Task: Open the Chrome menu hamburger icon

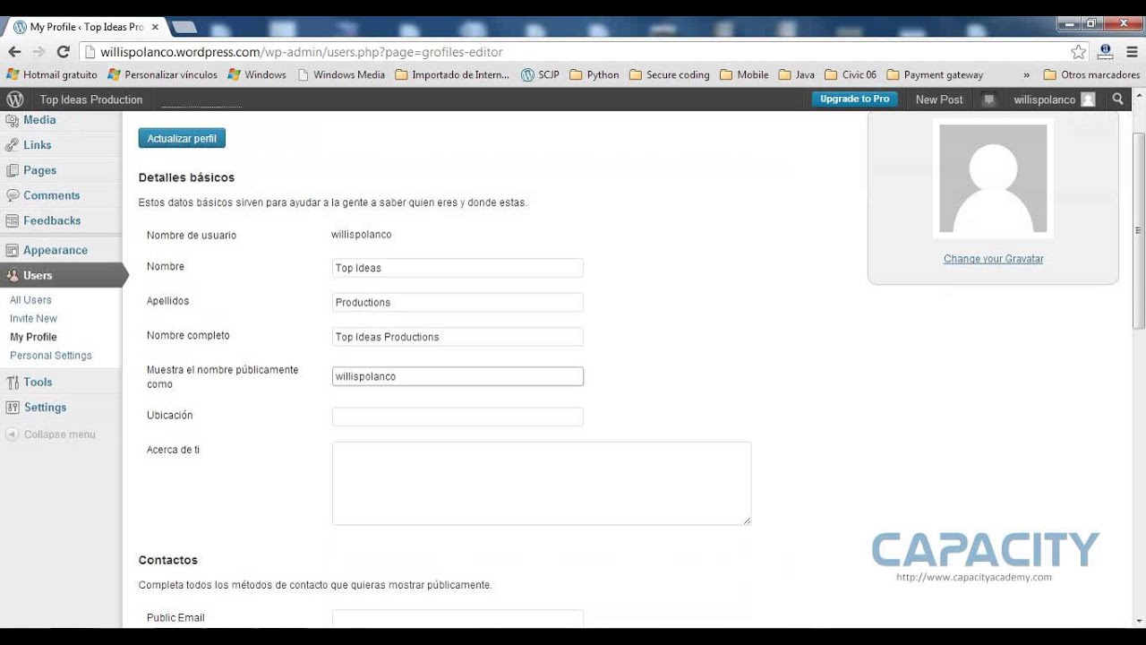Action: click(x=1132, y=52)
